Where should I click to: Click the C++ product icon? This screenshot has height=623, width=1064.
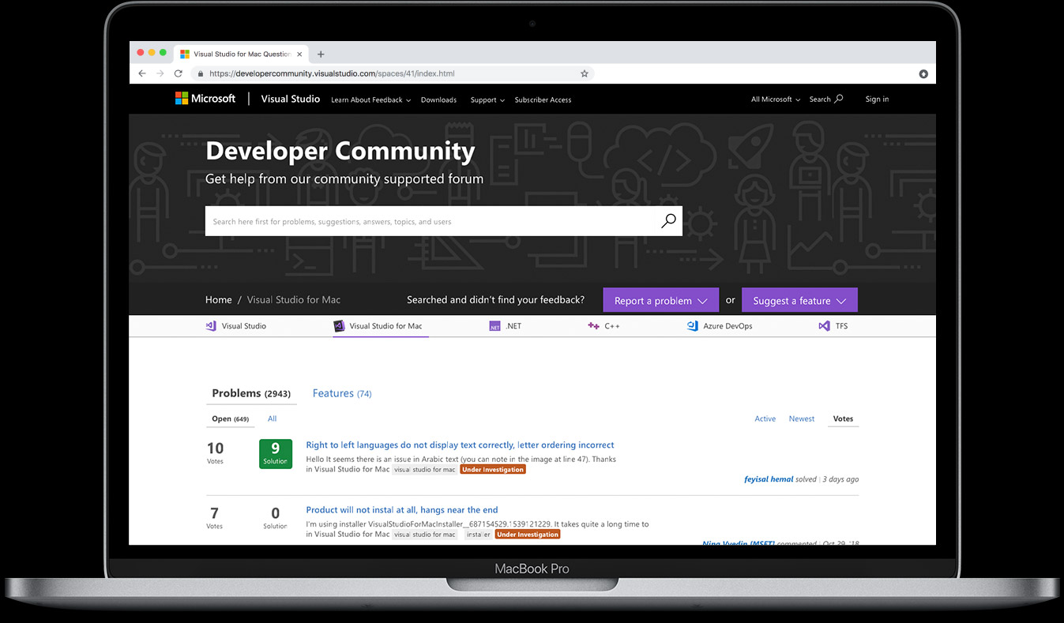point(593,325)
